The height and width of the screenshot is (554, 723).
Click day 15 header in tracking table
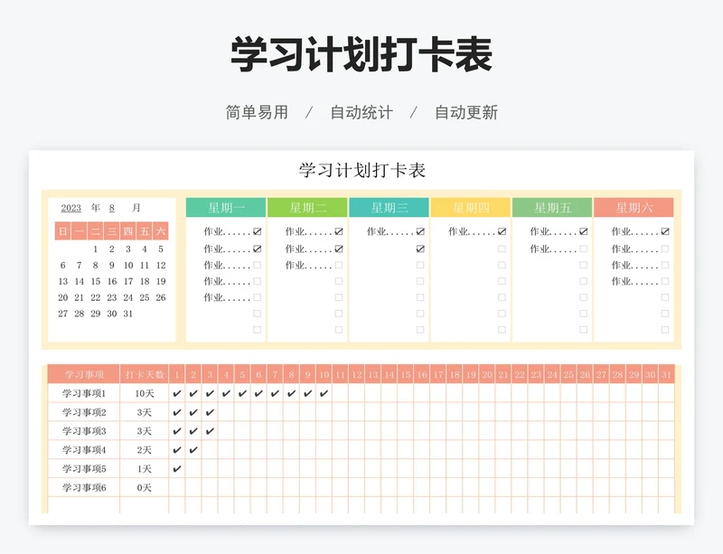pyautogui.click(x=406, y=374)
